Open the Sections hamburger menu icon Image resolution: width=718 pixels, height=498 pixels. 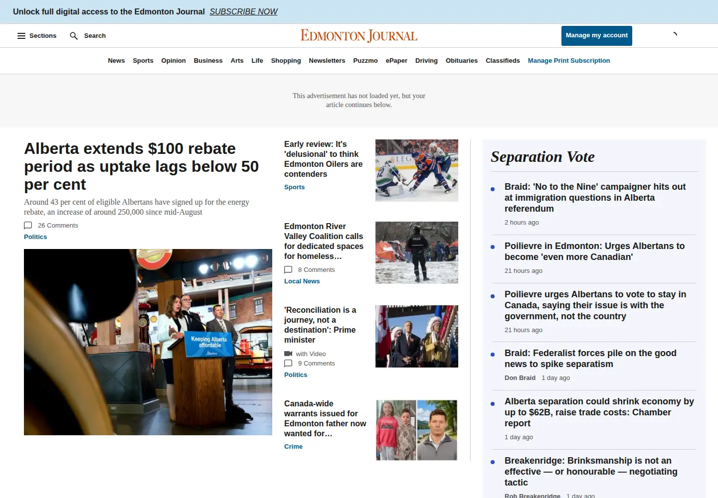21,36
